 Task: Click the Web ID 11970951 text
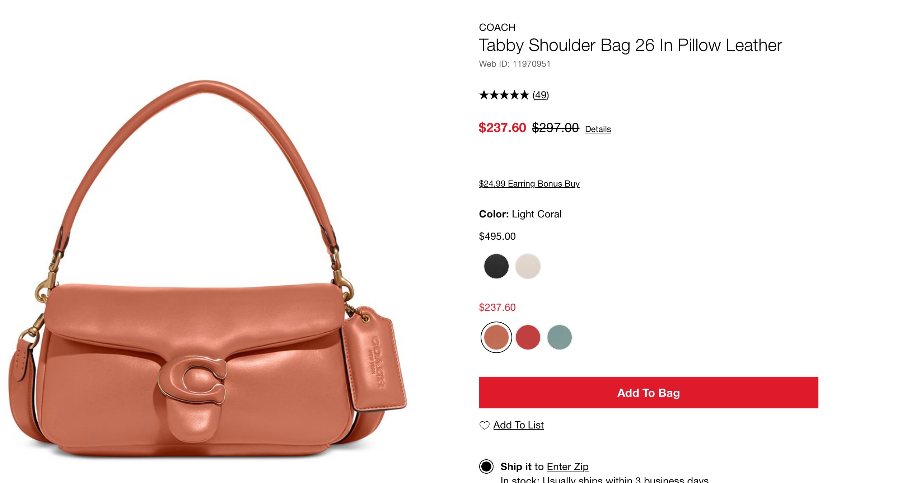tap(515, 64)
